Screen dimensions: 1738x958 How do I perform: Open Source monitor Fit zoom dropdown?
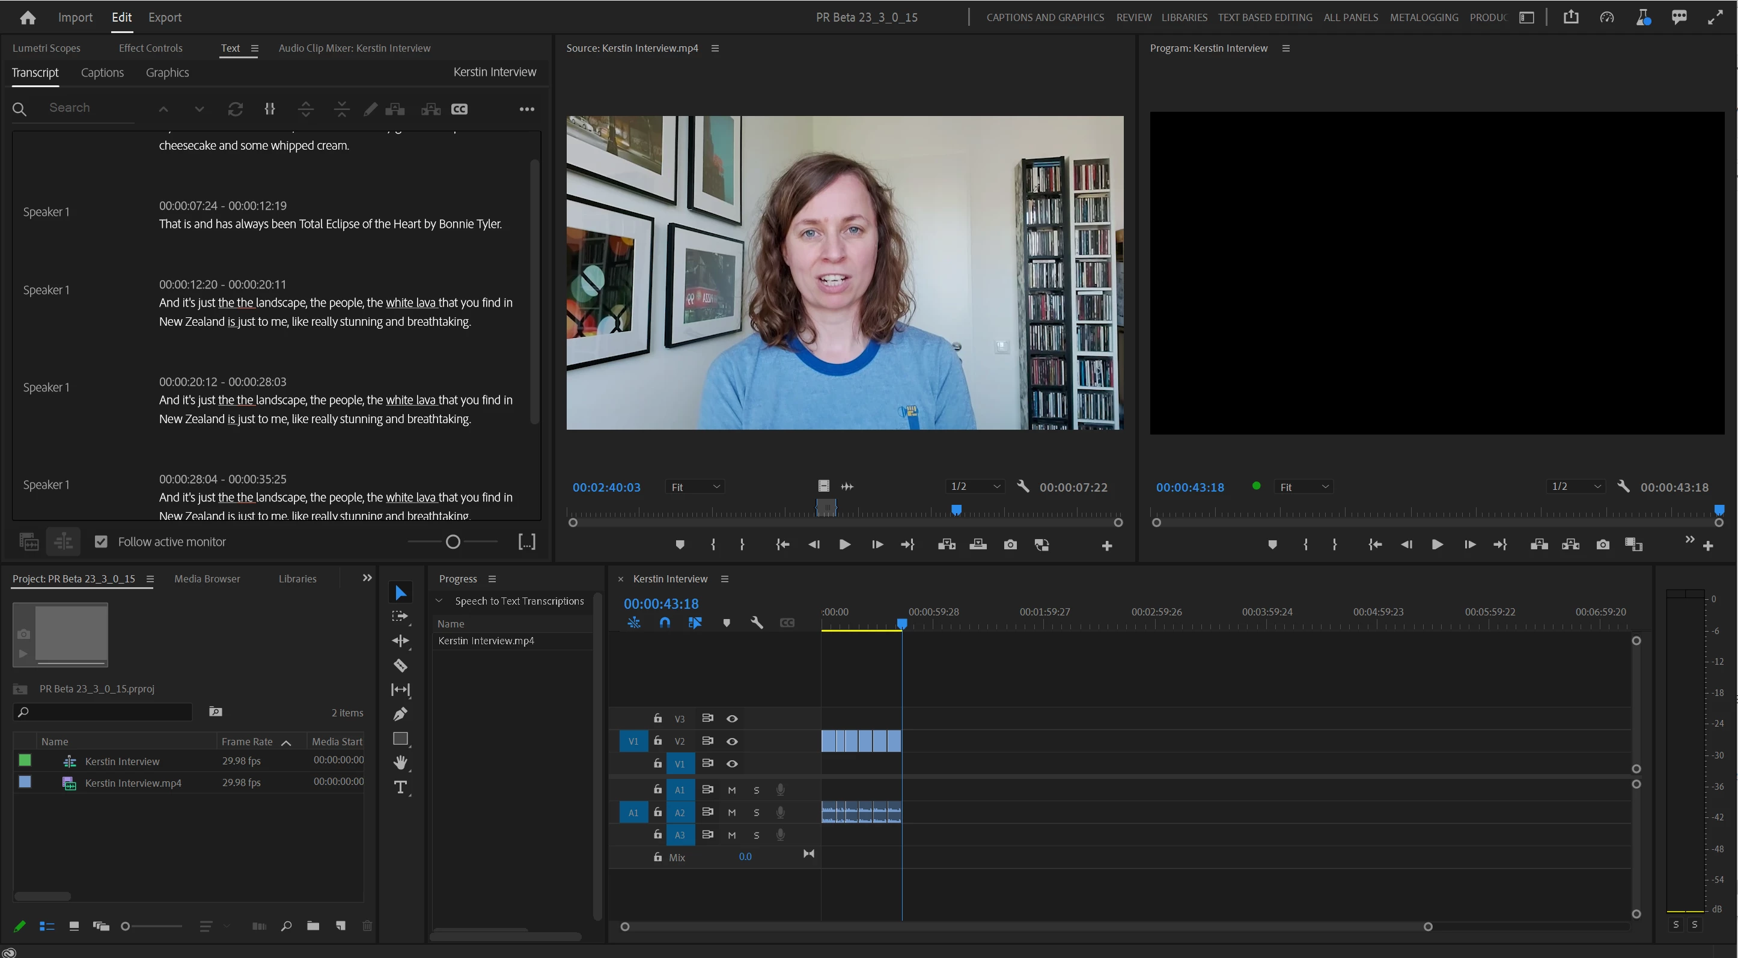coord(695,486)
